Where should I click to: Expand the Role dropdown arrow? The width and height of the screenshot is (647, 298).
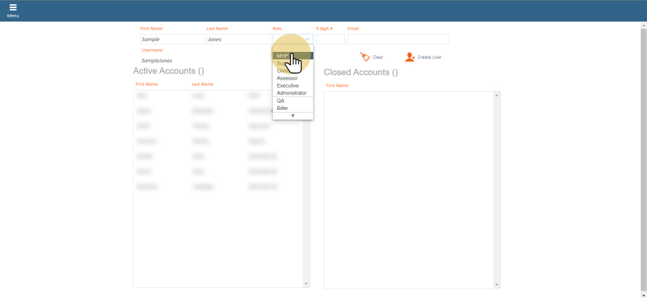pyautogui.click(x=308, y=39)
